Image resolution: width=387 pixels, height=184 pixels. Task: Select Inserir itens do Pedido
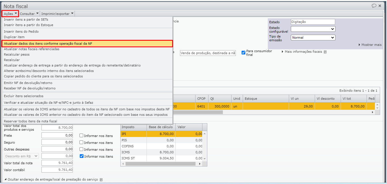pyautogui.click(x=88, y=32)
